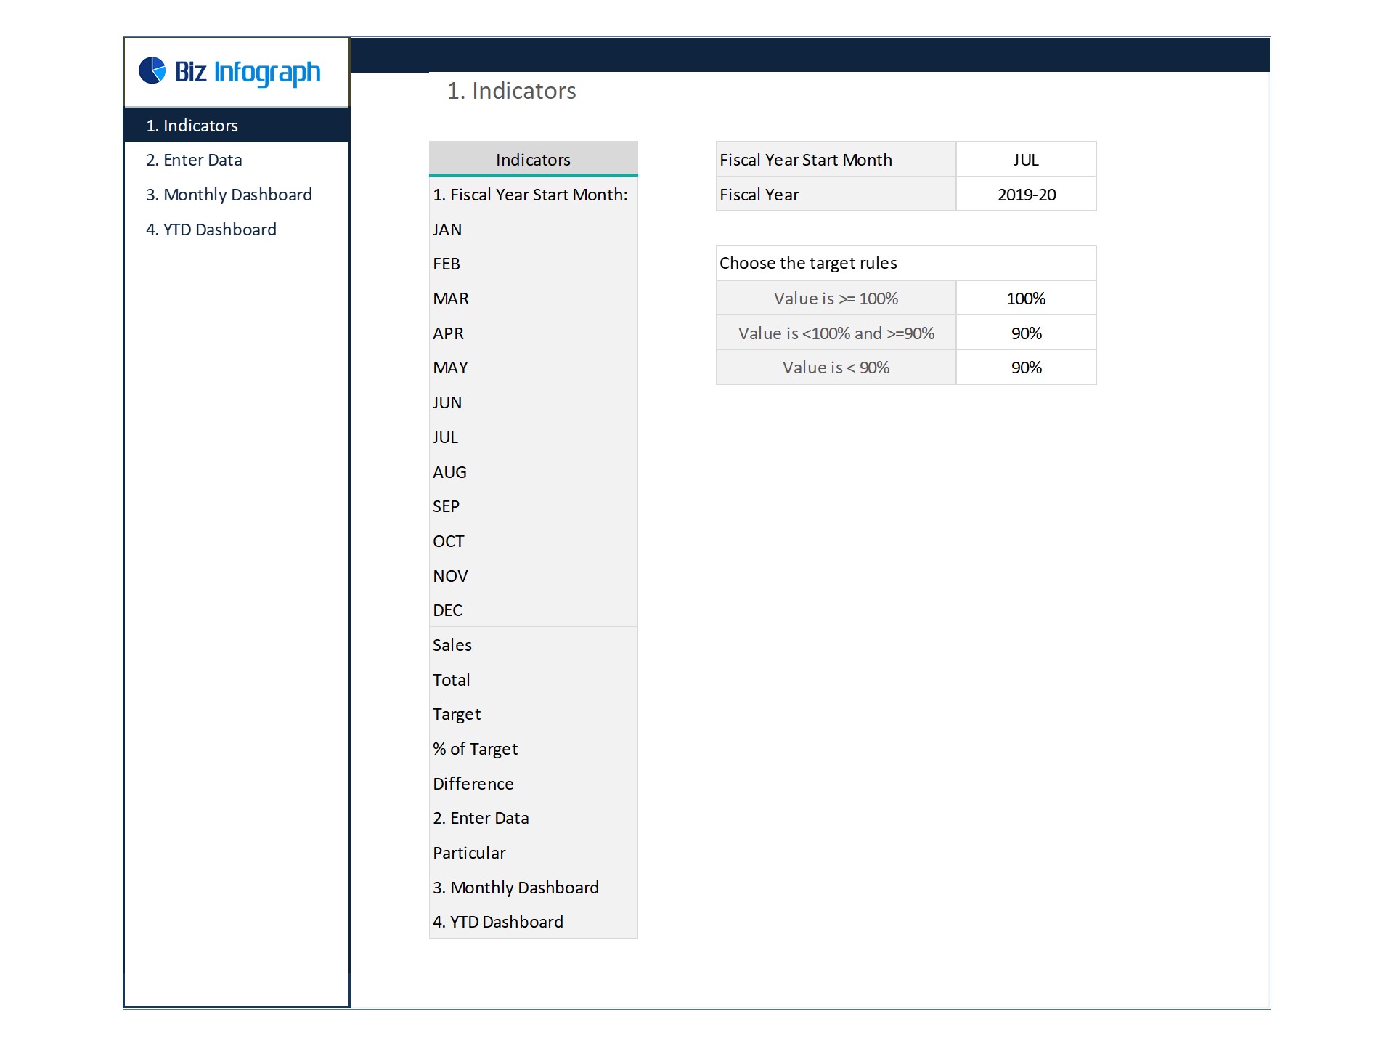The image size is (1394, 1046).
Task: Select the OCT cell in Indicators list
Action: (534, 541)
